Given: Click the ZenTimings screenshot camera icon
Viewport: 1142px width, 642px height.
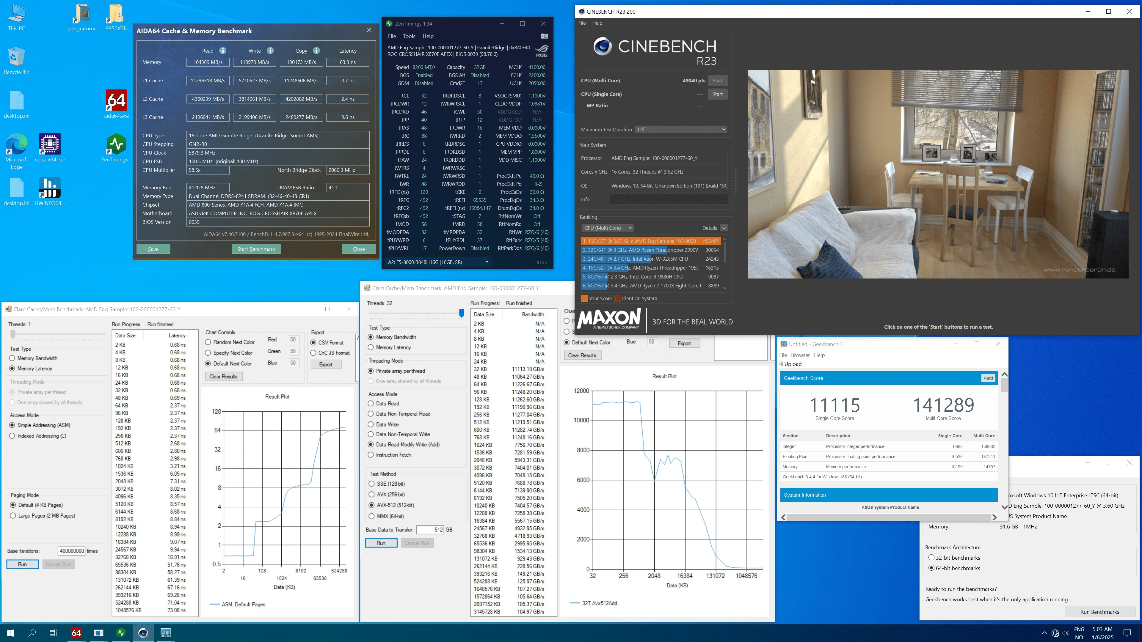Looking at the screenshot, I should pyautogui.click(x=545, y=36).
